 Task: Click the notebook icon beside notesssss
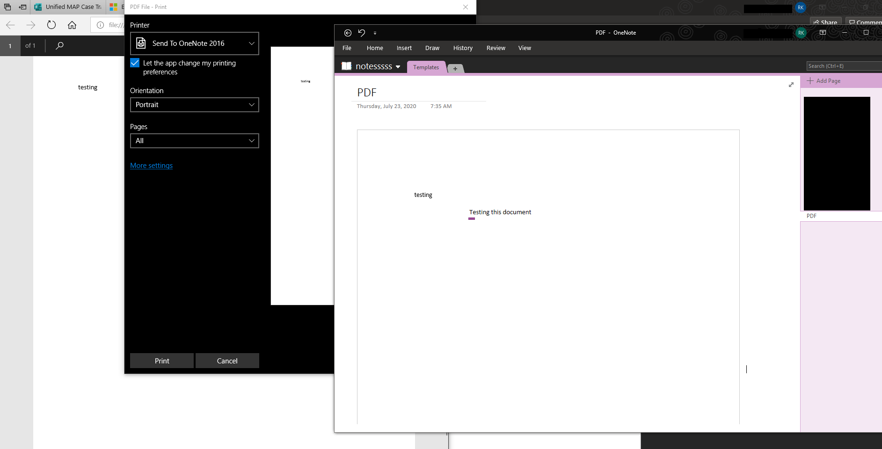tap(346, 66)
